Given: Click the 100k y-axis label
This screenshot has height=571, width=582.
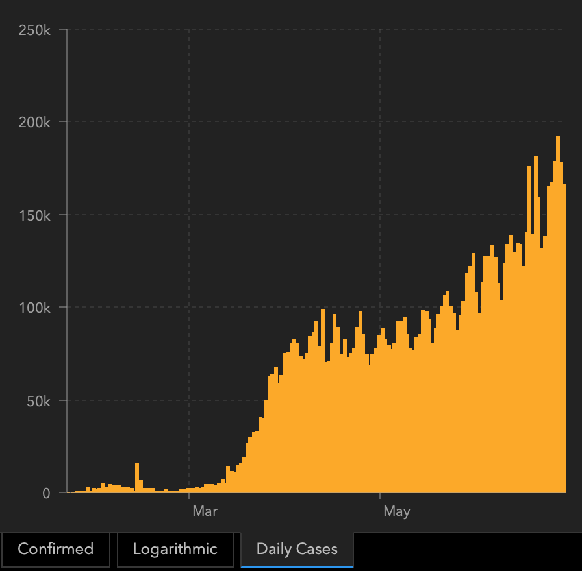Looking at the screenshot, I should pyautogui.click(x=34, y=308).
